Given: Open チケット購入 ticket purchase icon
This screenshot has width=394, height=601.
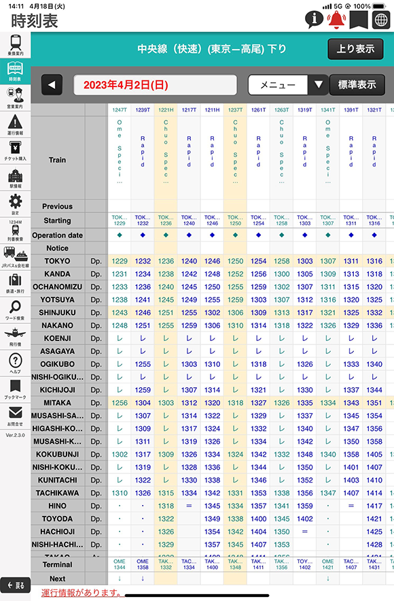Looking at the screenshot, I should point(16,150).
